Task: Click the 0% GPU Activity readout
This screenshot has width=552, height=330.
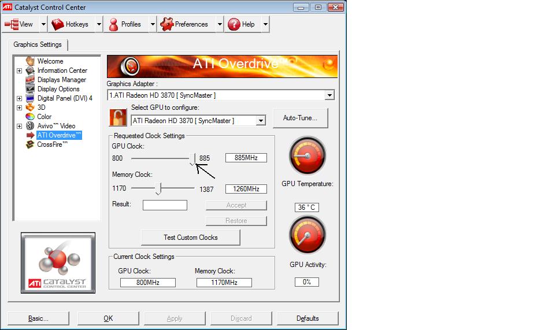Action: coord(306,282)
